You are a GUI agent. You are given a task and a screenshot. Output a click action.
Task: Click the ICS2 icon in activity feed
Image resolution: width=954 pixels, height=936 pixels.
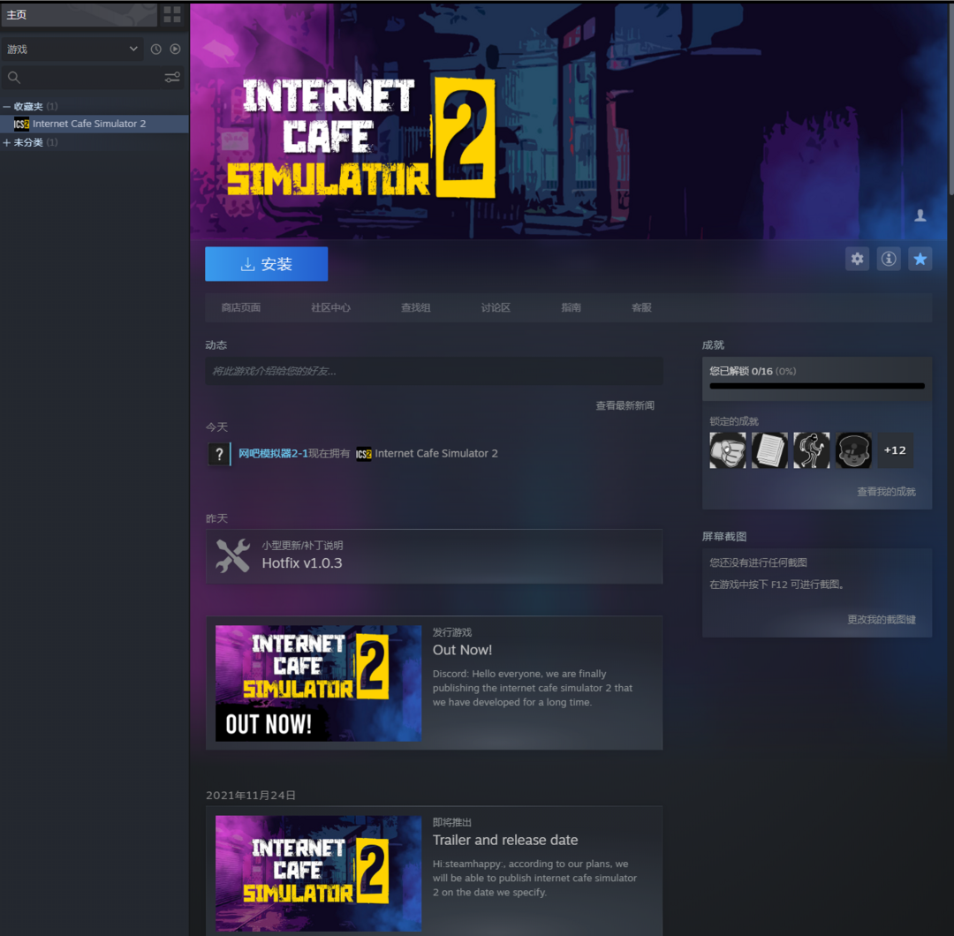click(364, 454)
